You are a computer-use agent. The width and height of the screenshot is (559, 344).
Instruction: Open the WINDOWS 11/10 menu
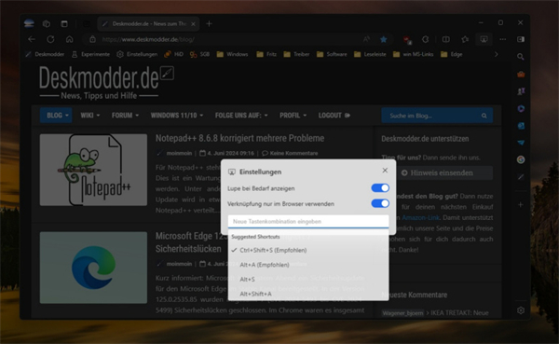coord(177,116)
